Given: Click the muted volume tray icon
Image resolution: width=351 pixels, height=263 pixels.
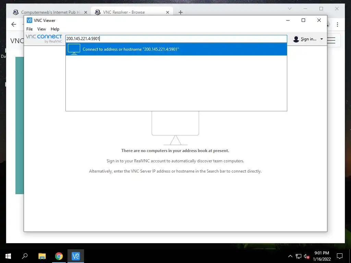Looking at the screenshot, I should (306, 256).
